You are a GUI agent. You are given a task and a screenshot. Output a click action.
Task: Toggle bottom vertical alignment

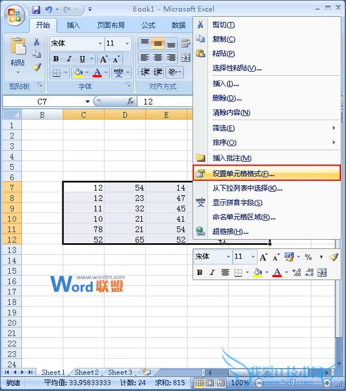171,43
